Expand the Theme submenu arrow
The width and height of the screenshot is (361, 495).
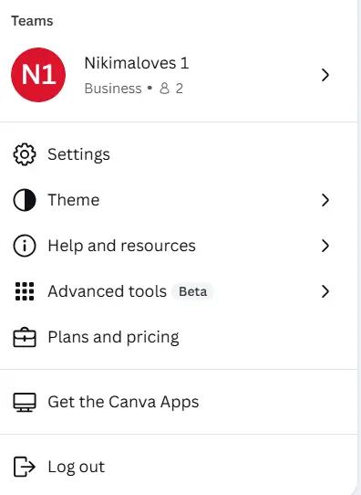click(x=325, y=200)
